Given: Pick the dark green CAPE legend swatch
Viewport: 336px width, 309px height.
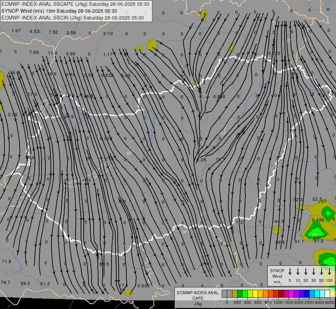Looking at the screenshot, I should pos(240,294).
